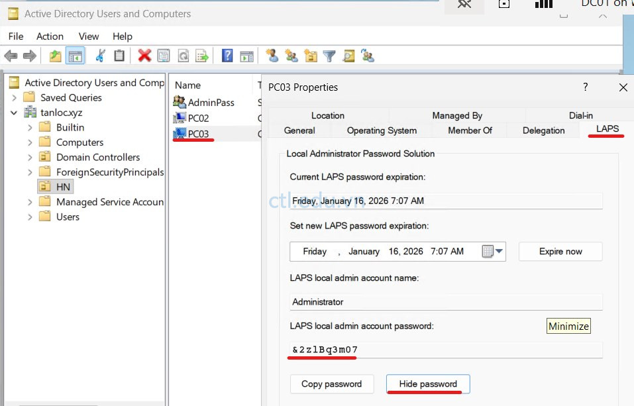Open the Action menu
Screen dimensions: 634x406
pyautogui.click(x=50, y=36)
